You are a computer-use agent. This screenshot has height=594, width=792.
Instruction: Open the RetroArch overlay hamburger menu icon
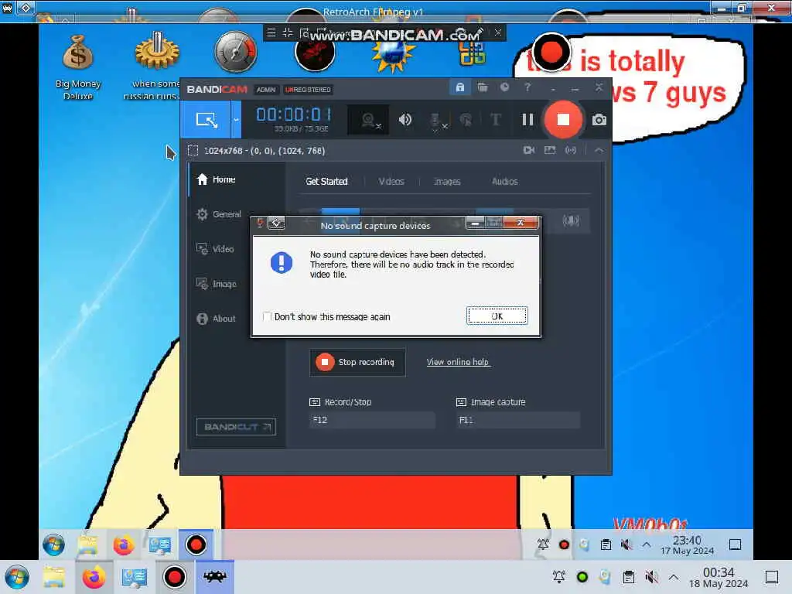(271, 32)
